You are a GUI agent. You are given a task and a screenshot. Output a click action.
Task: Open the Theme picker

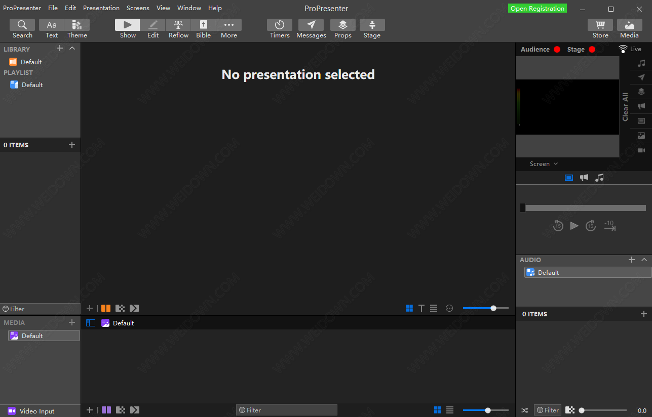click(77, 29)
